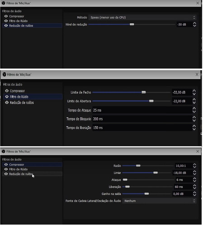This screenshot has height=226, width=203.
Task: Select Filtro de Ruído in bottom window list
Action: point(32,169)
